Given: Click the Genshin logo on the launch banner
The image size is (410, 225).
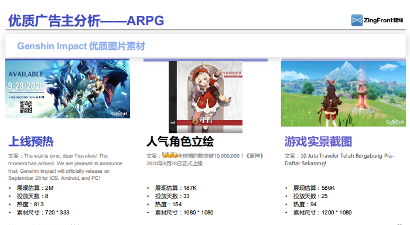Looking at the screenshot, I should click(x=119, y=114).
